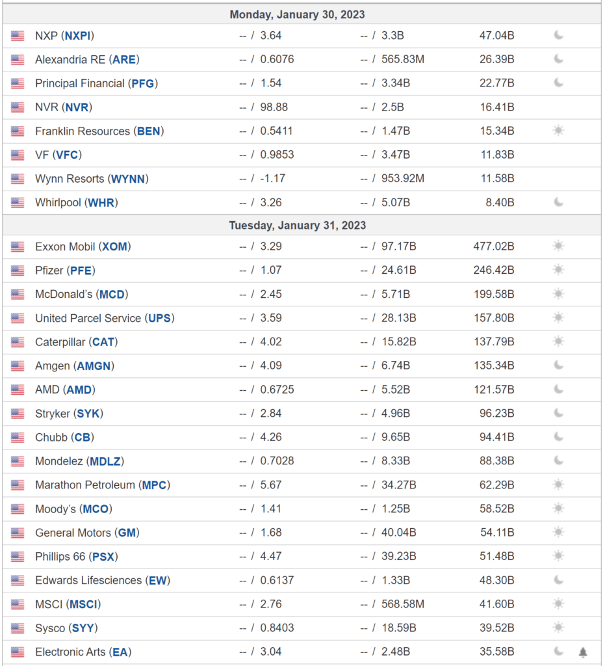Screen dimensions: 605x666
Task: Click the moon icon in AMD row
Action: 559,389
